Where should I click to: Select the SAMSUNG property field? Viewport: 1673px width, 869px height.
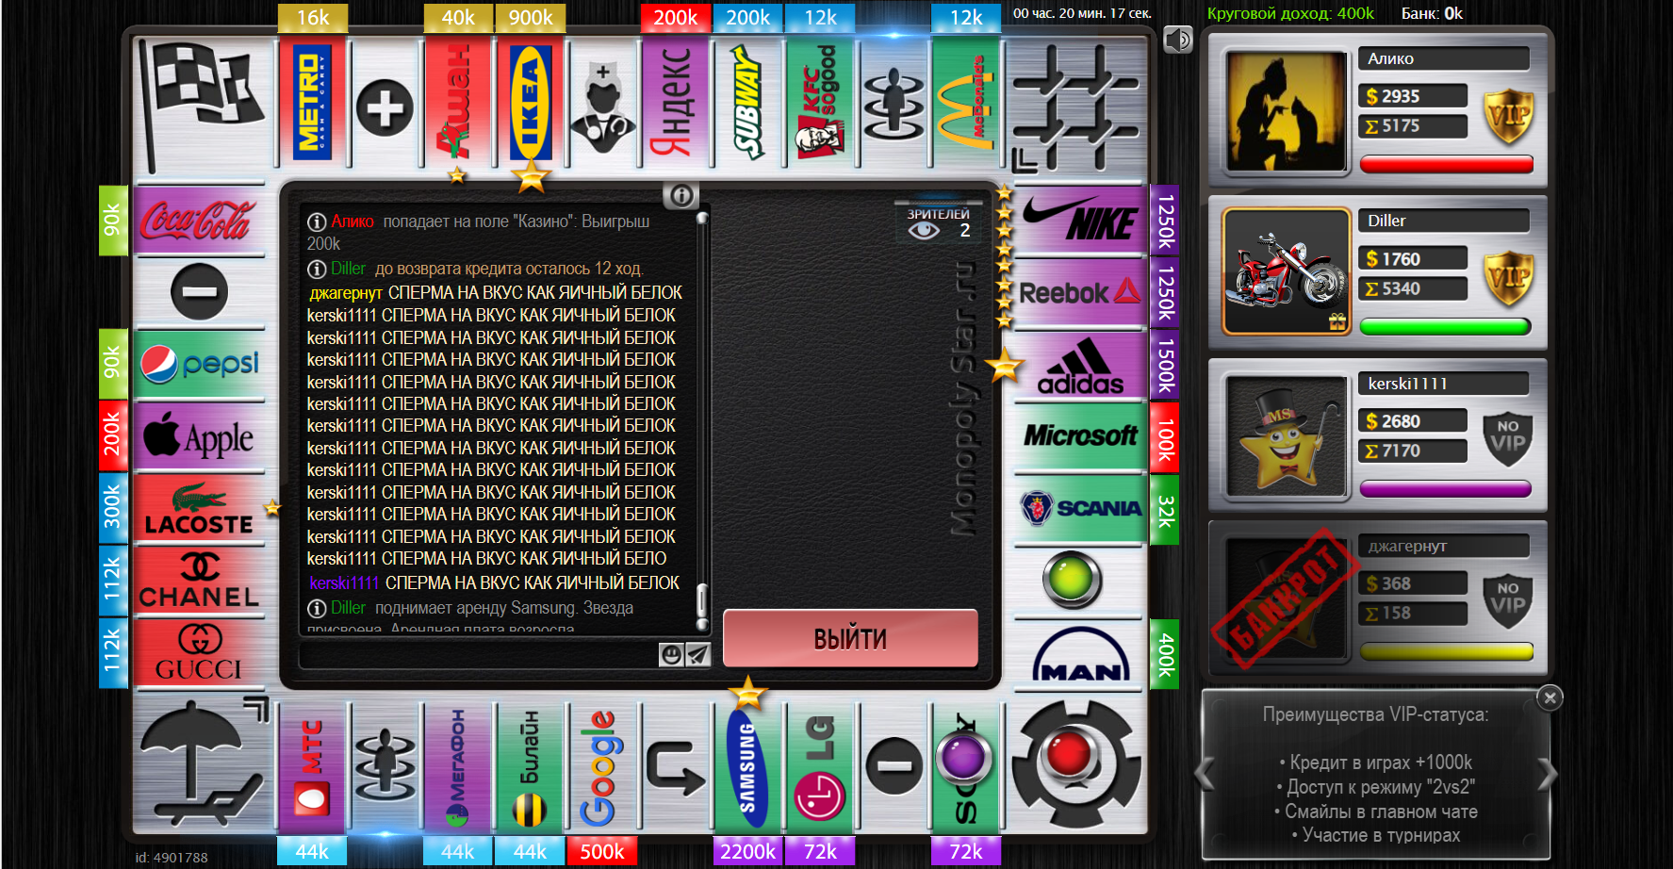click(748, 765)
